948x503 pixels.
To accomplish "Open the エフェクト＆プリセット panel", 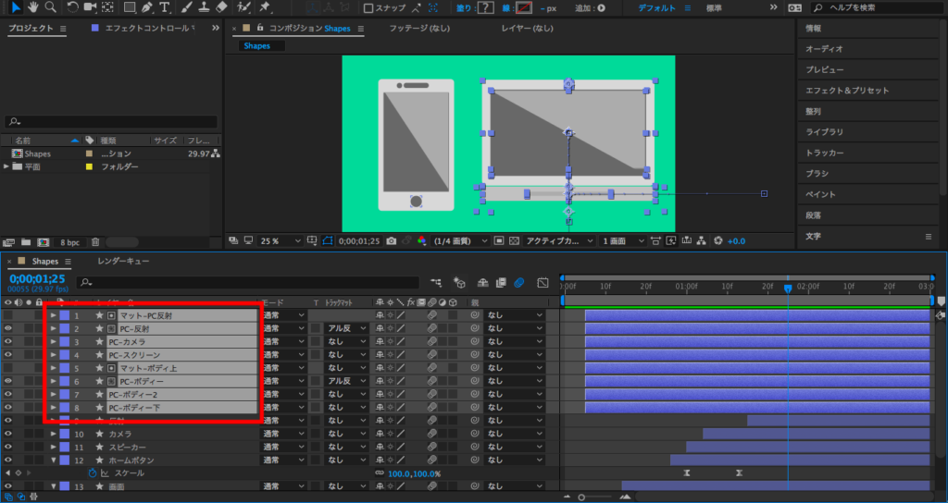I will click(x=846, y=91).
